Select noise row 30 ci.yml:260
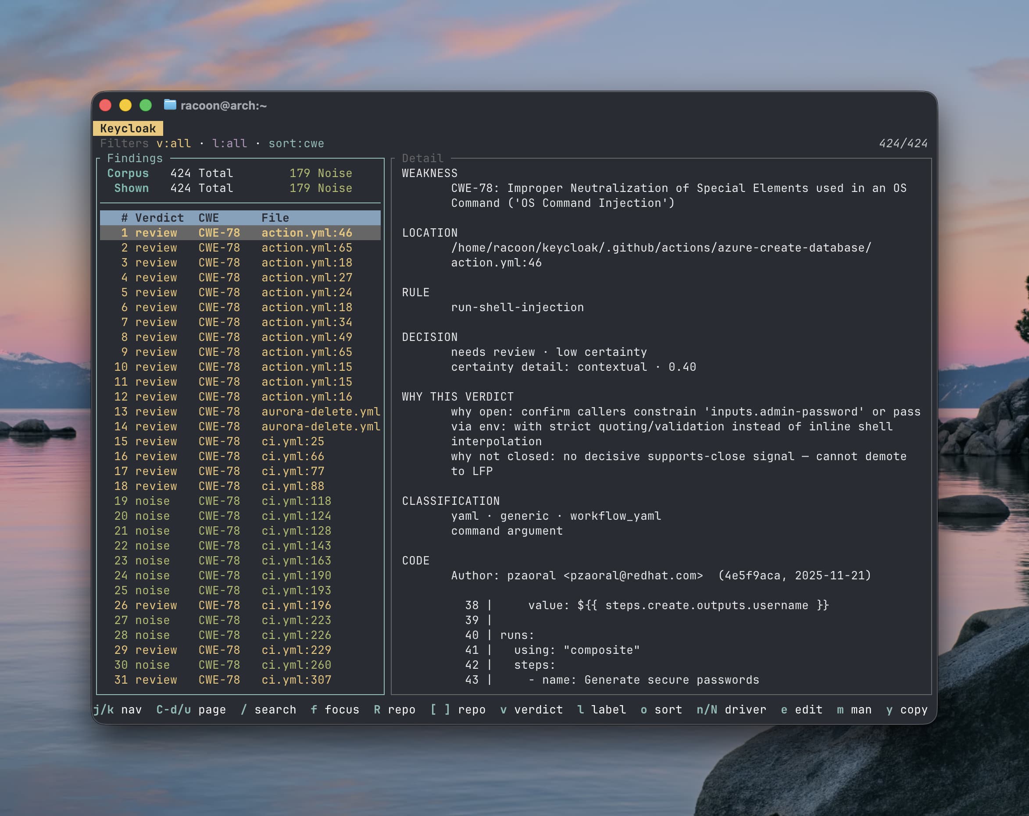 pyautogui.click(x=240, y=665)
